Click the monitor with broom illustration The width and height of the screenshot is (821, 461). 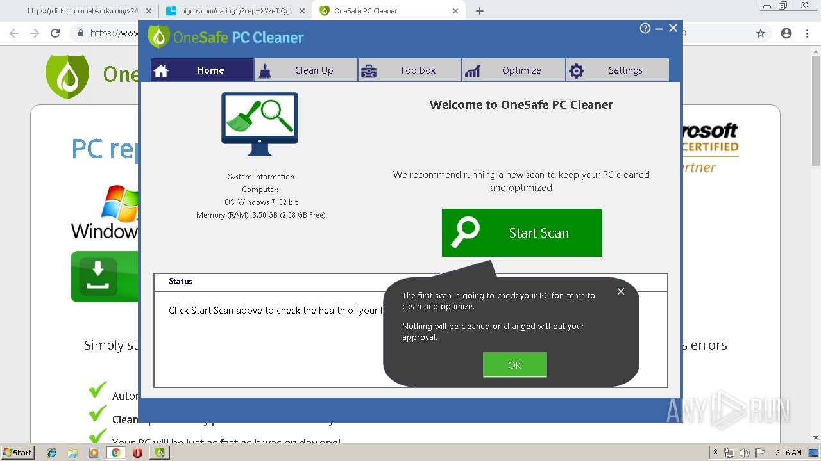click(260, 124)
